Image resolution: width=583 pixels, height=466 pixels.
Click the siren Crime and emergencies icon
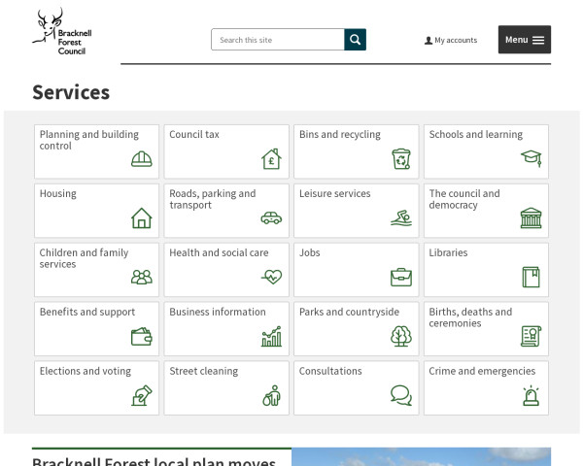(x=531, y=395)
